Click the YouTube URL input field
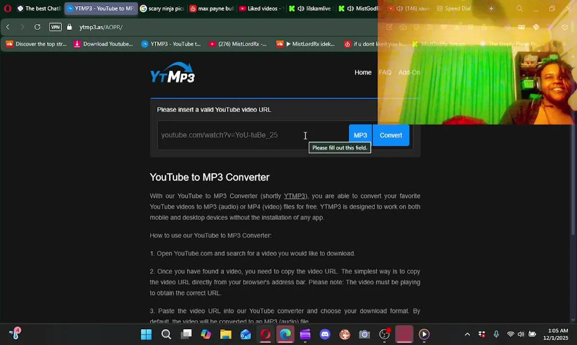Image resolution: width=577 pixels, height=345 pixels. [x=253, y=135]
